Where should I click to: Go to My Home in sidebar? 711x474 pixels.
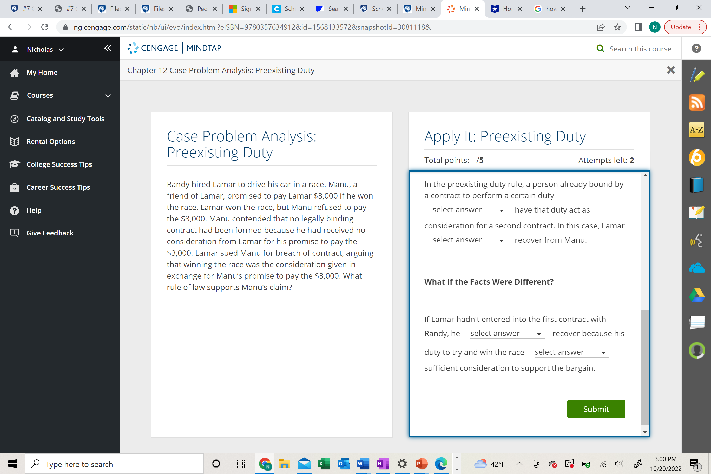(42, 73)
